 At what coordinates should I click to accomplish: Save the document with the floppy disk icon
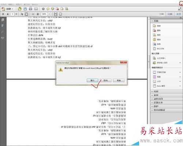click(x=25, y=9)
